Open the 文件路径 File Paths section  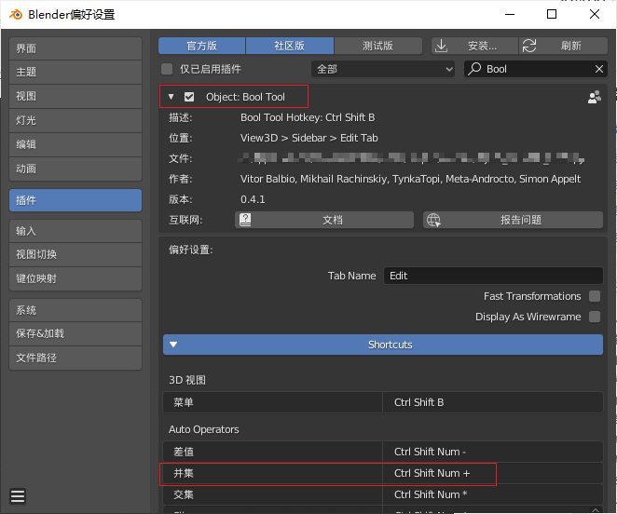(x=75, y=358)
